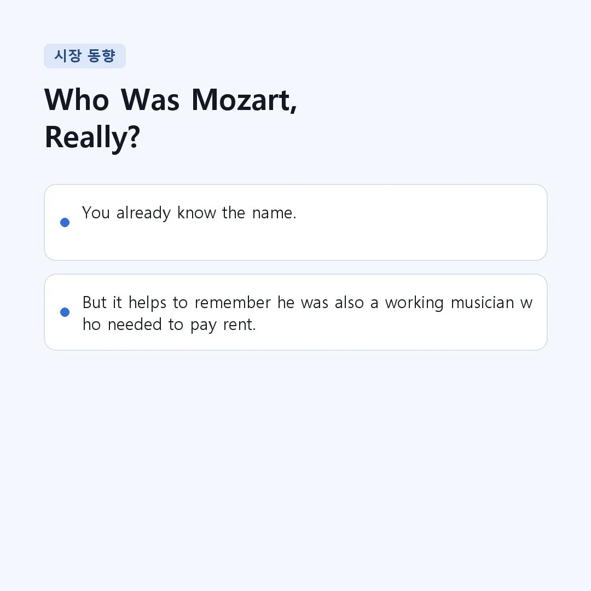
Task: Click the word 'musician' in the second card
Action: coord(483,303)
